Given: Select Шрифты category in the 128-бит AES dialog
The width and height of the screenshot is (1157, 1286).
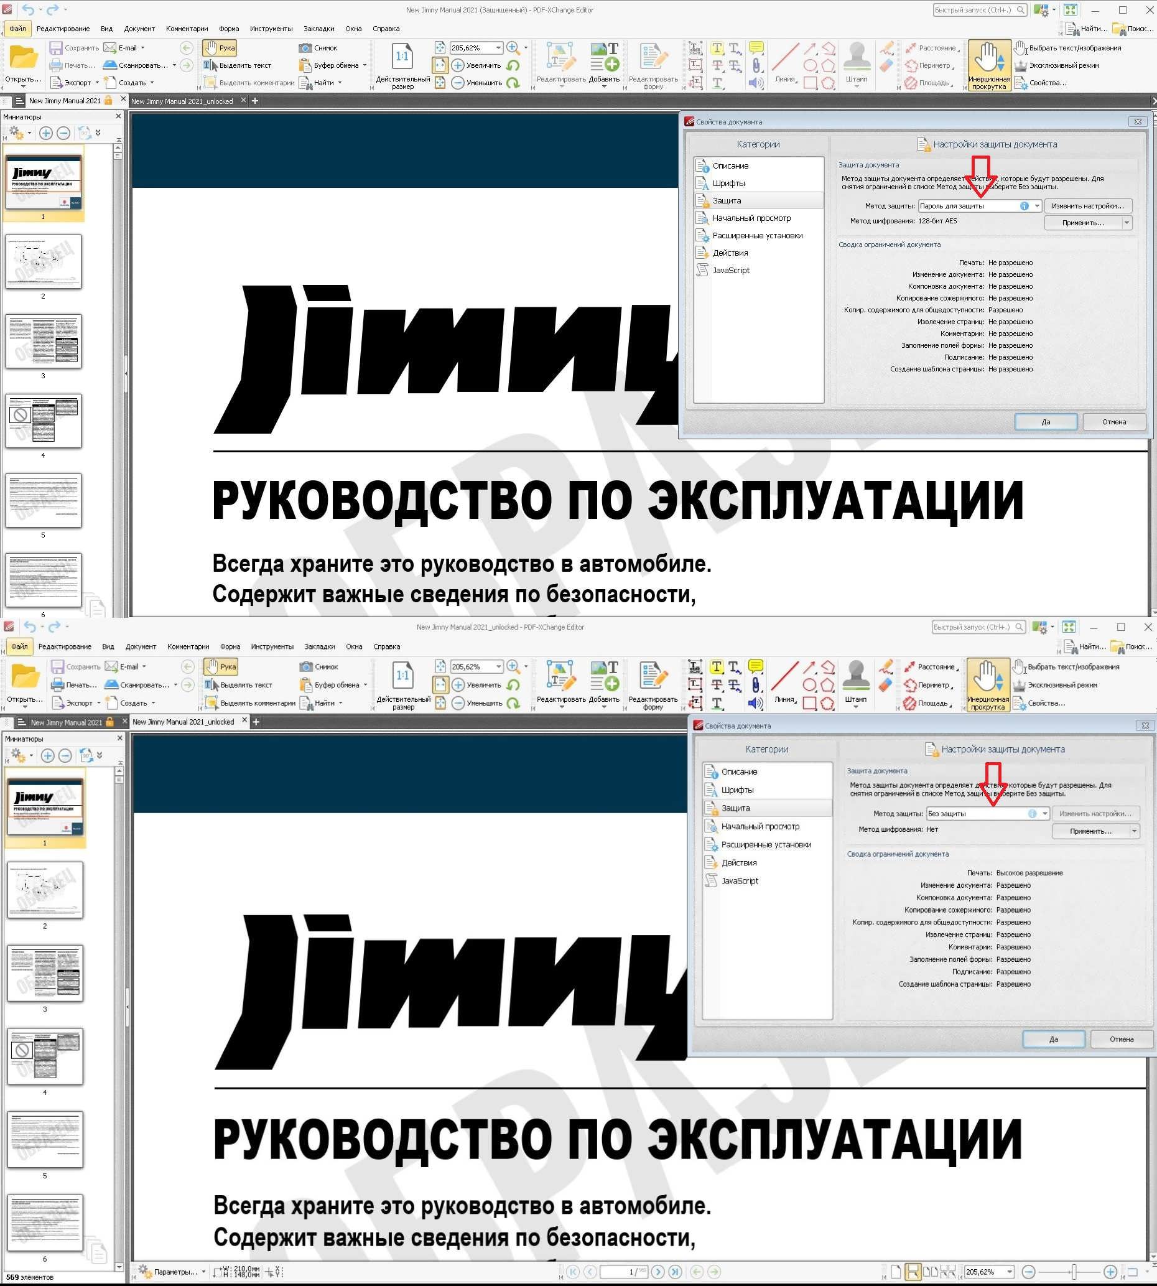Looking at the screenshot, I should (728, 183).
